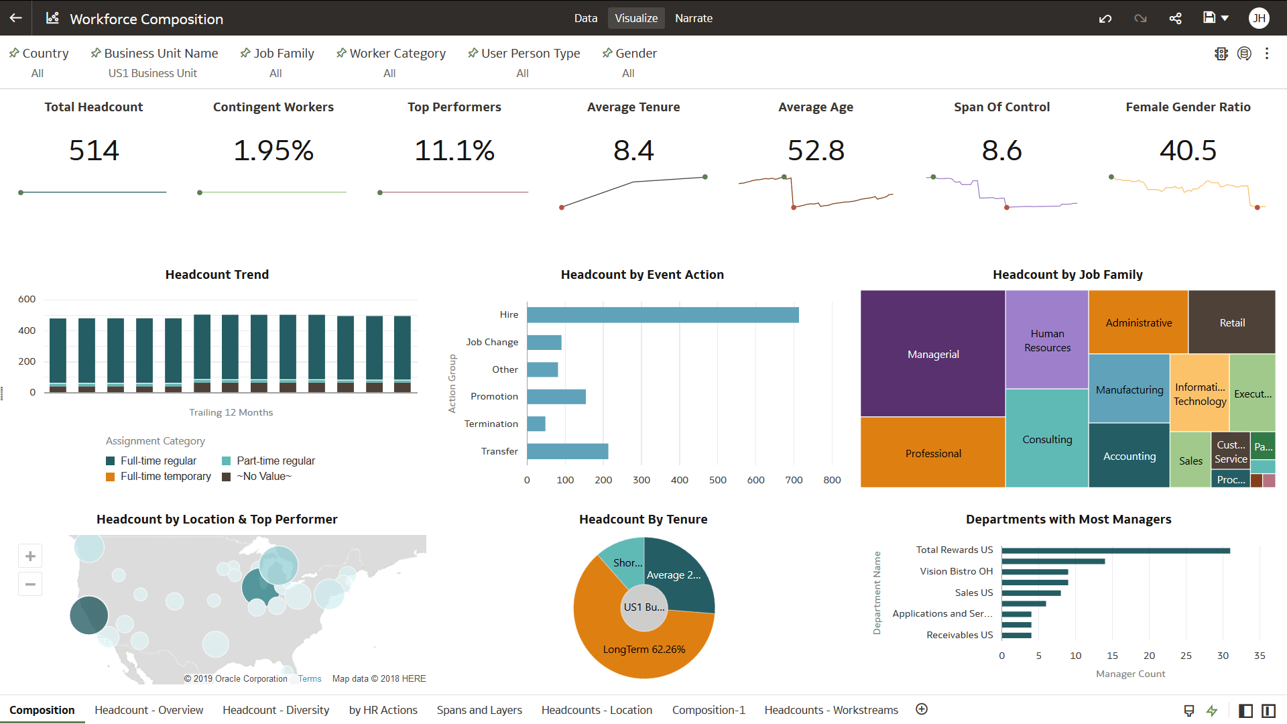Screen dimensions: 1287x724
Task: Switch to Headcount - Diversity tab
Action: 275,709
